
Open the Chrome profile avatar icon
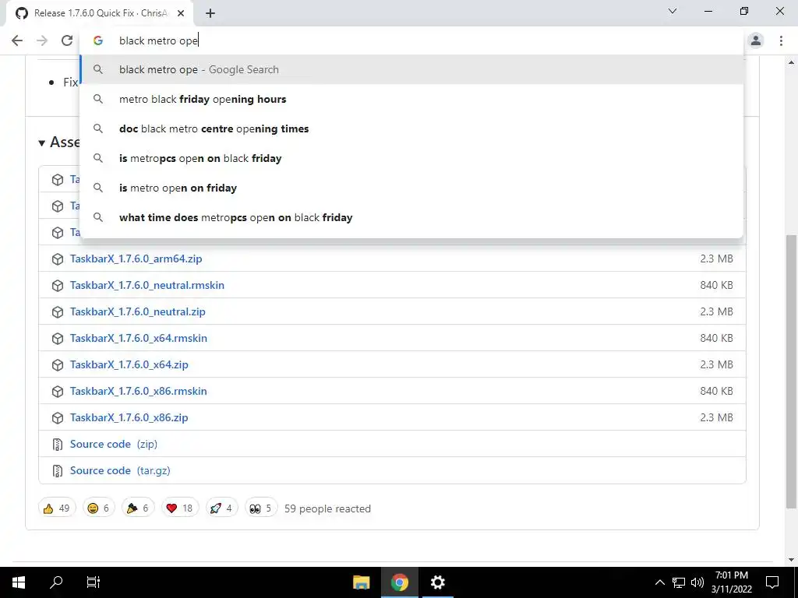[x=756, y=40]
